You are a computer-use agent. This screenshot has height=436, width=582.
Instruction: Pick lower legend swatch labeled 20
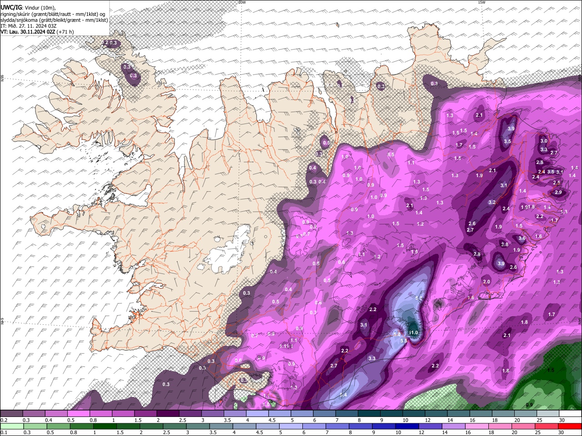[524, 426]
